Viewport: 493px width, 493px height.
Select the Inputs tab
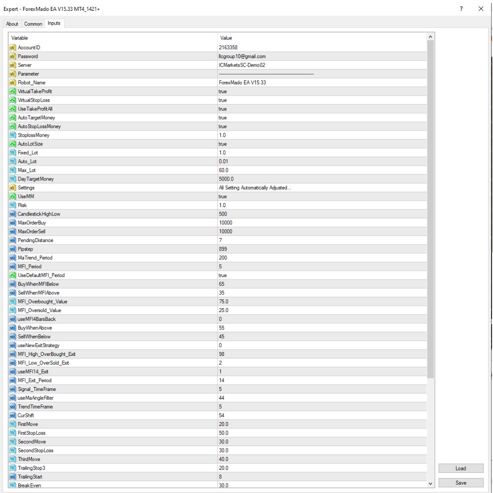click(54, 23)
